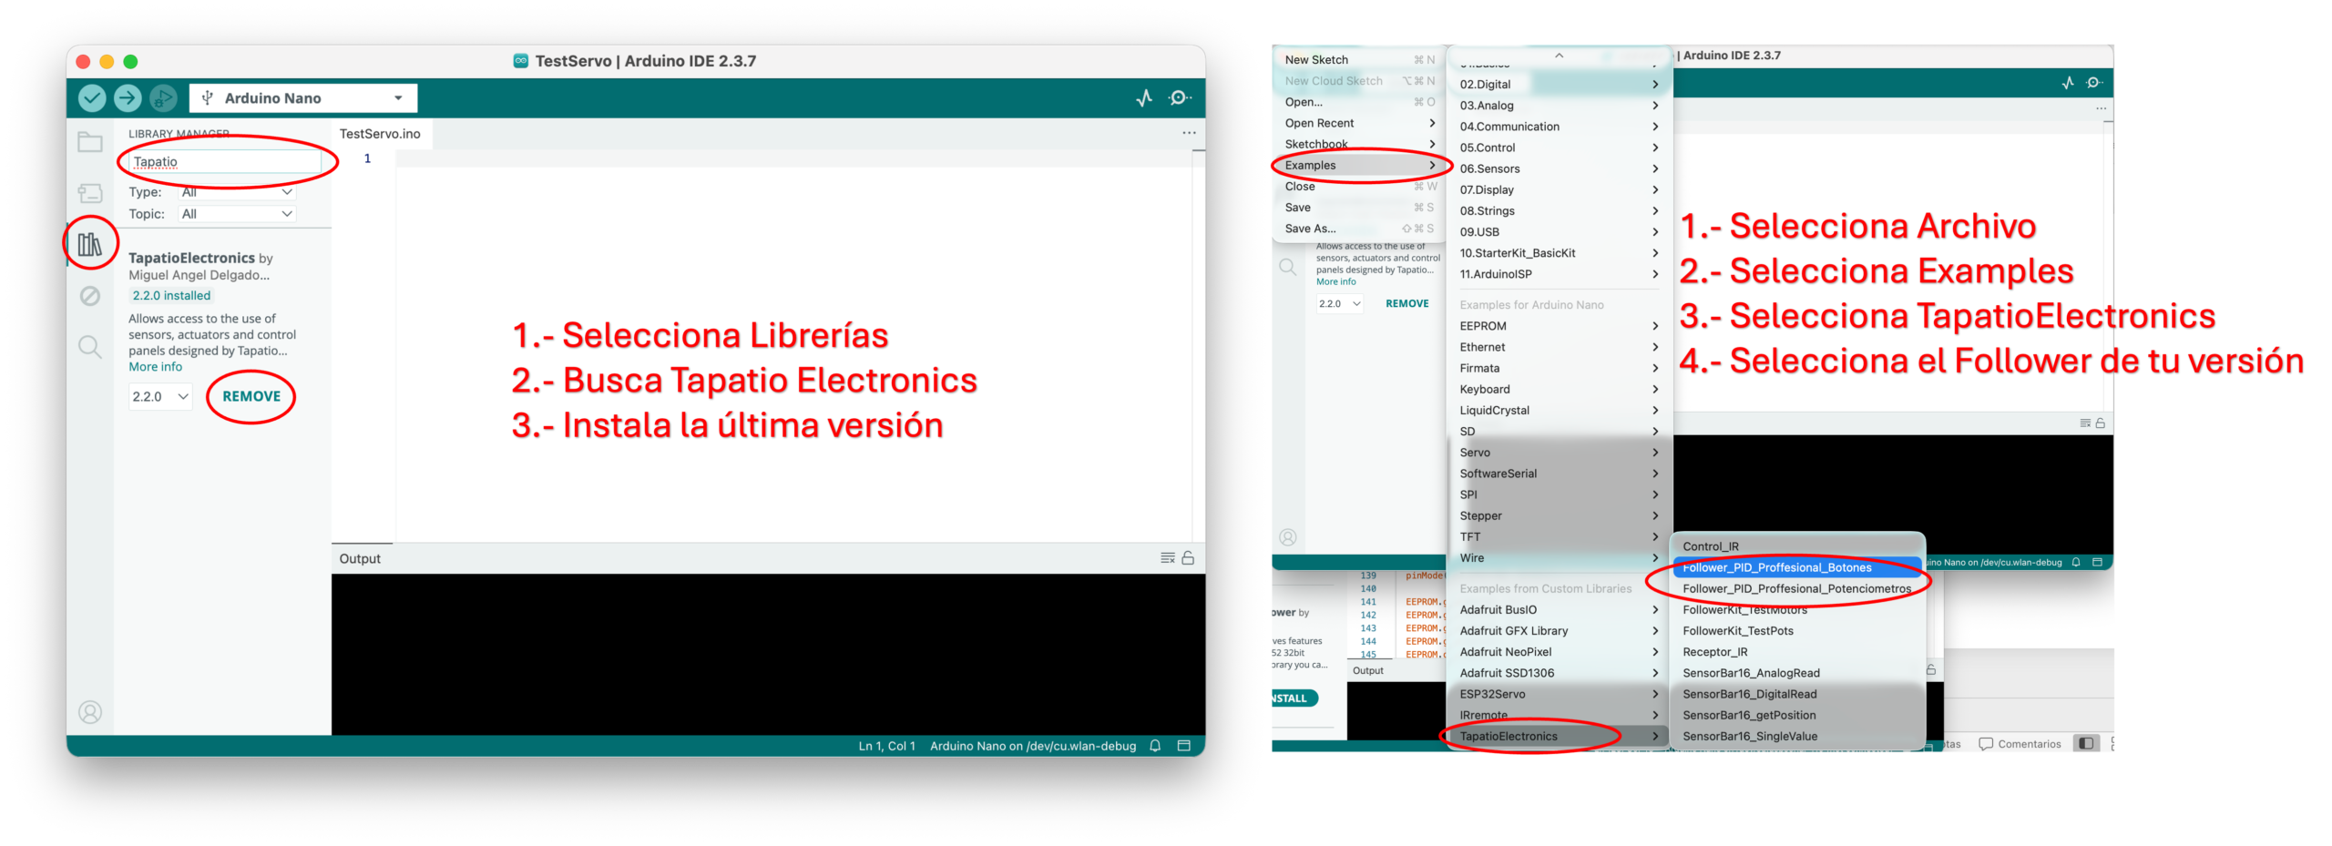
Task: Click the Upload arrow button in TestServo window
Action: coord(128,97)
